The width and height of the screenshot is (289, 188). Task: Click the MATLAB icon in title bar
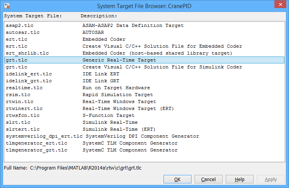pos(6,6)
